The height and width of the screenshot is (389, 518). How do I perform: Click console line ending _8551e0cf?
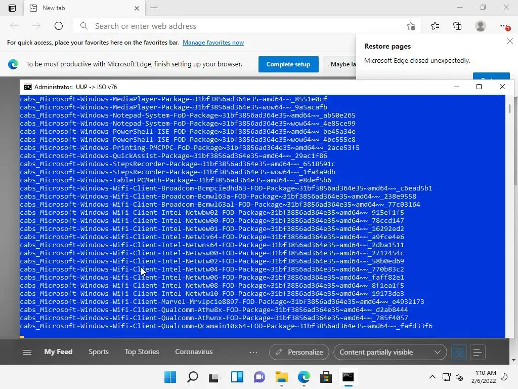coord(174,99)
